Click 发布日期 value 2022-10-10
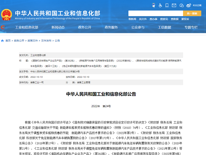The height and width of the screenshot is (155, 206). coord(83,77)
